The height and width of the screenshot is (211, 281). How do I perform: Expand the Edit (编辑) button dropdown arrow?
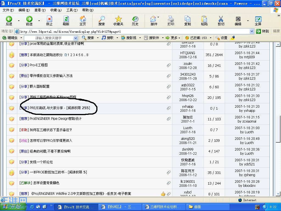click(x=248, y=21)
